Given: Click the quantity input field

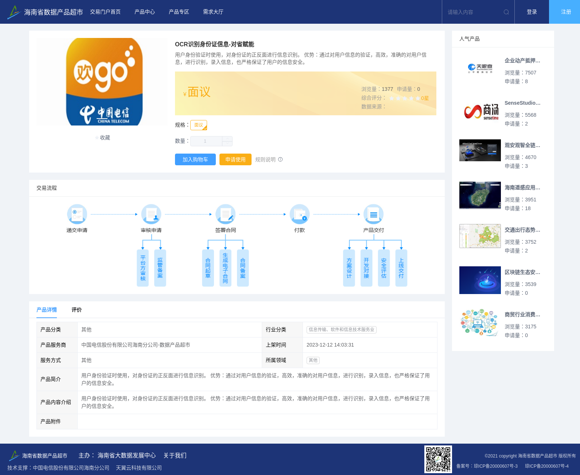Looking at the screenshot, I should click(206, 141).
